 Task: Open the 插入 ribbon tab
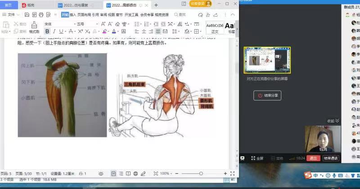point(73,14)
